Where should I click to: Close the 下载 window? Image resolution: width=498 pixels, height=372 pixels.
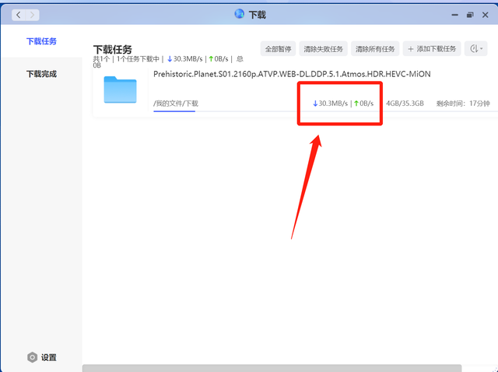tap(485, 15)
